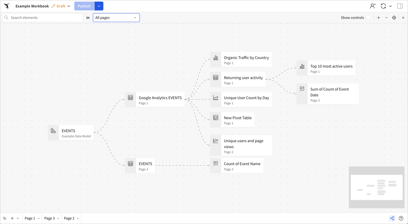Click the Example Workbook title

click(x=32, y=6)
